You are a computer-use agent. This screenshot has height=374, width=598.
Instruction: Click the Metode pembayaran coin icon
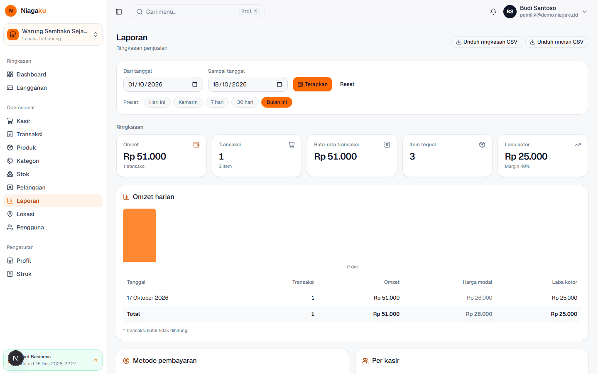click(126, 361)
